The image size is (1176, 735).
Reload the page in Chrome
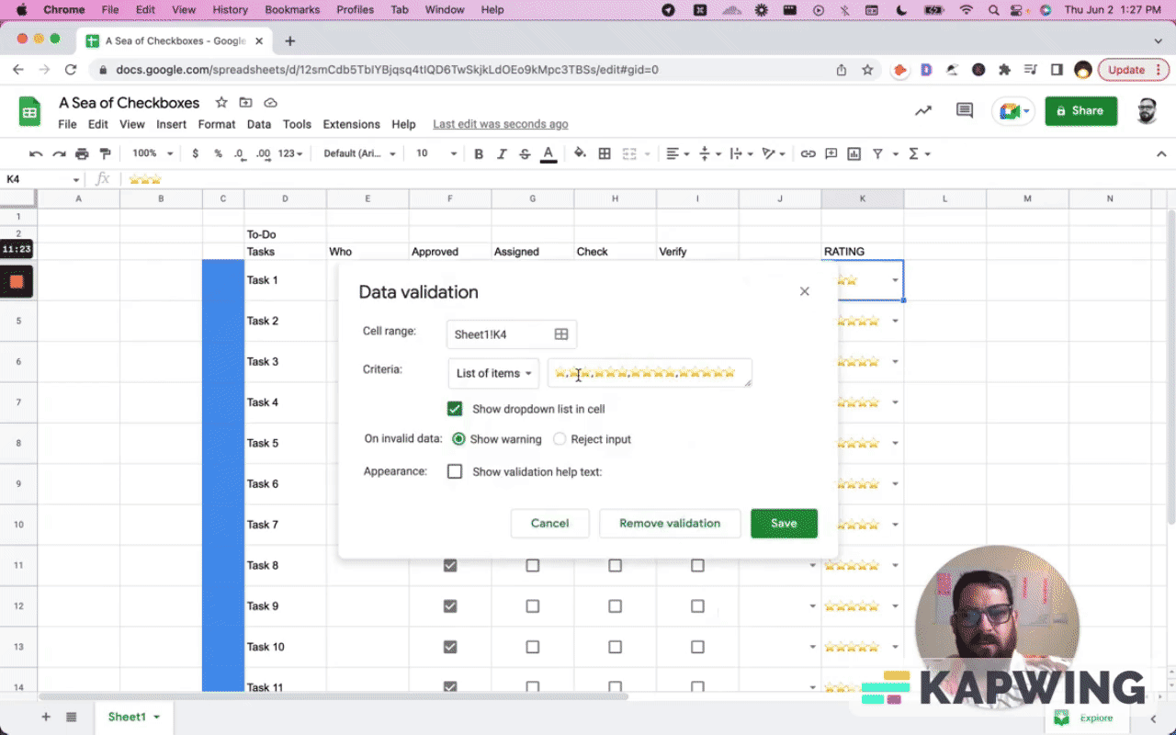pos(71,70)
